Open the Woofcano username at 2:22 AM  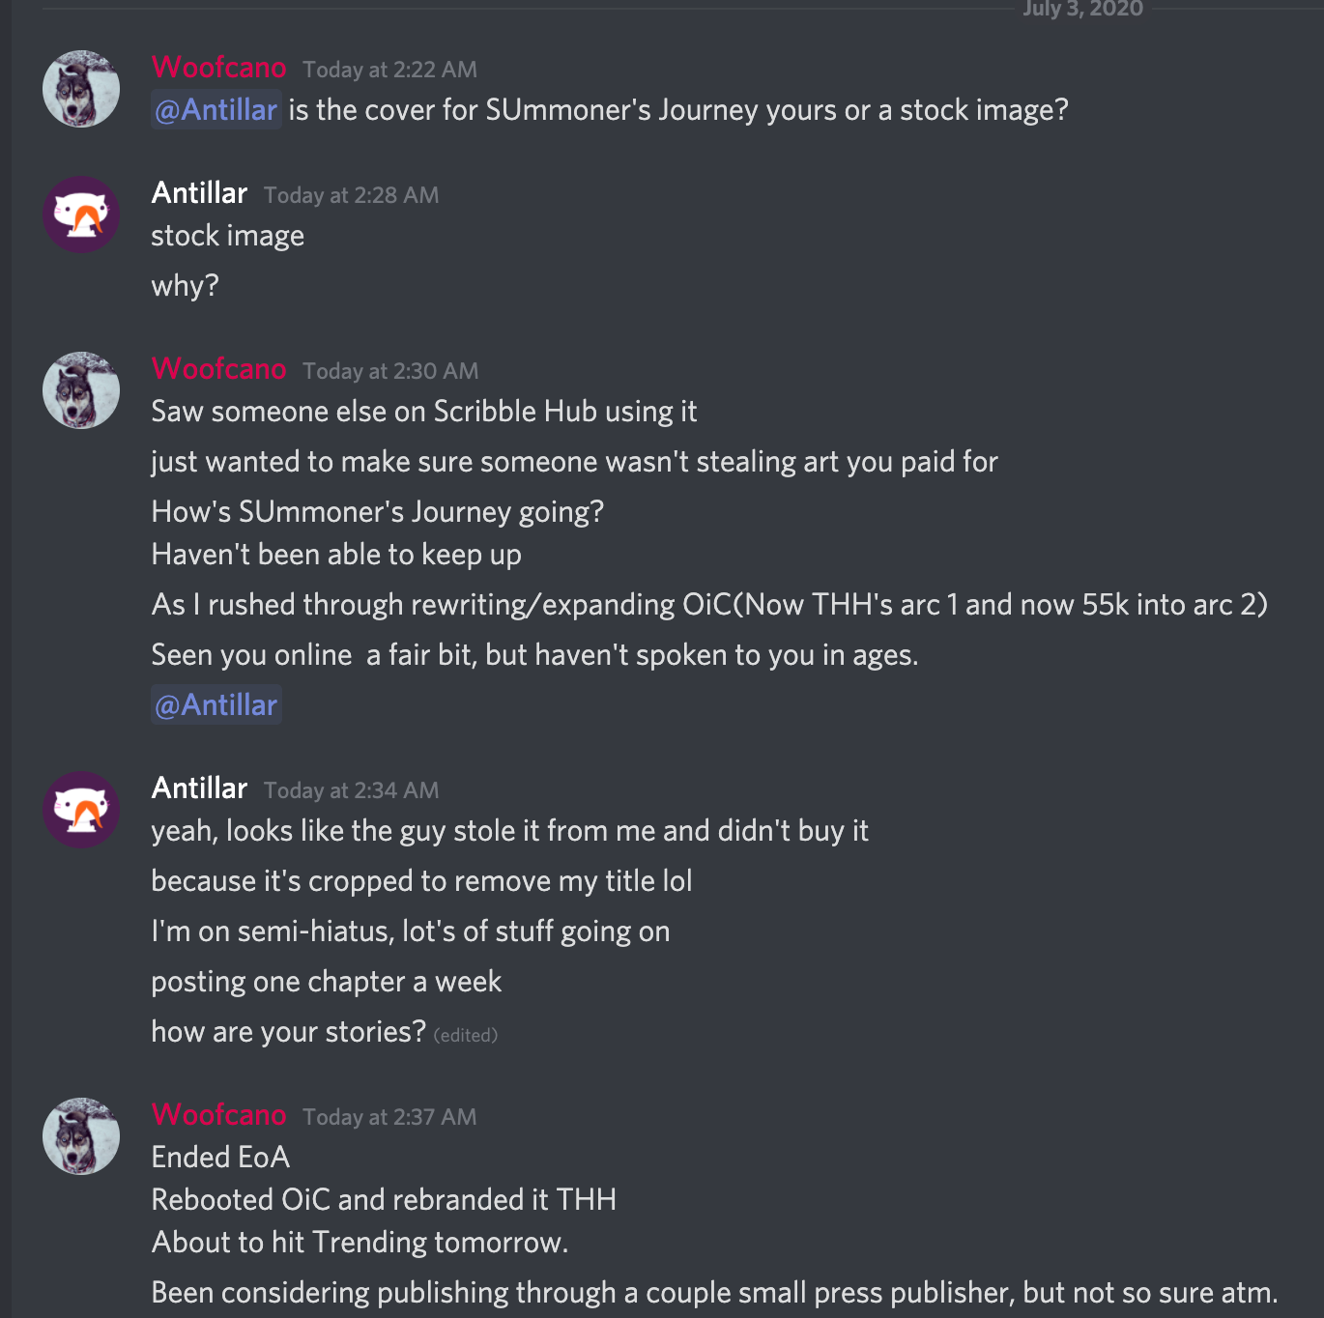click(218, 68)
